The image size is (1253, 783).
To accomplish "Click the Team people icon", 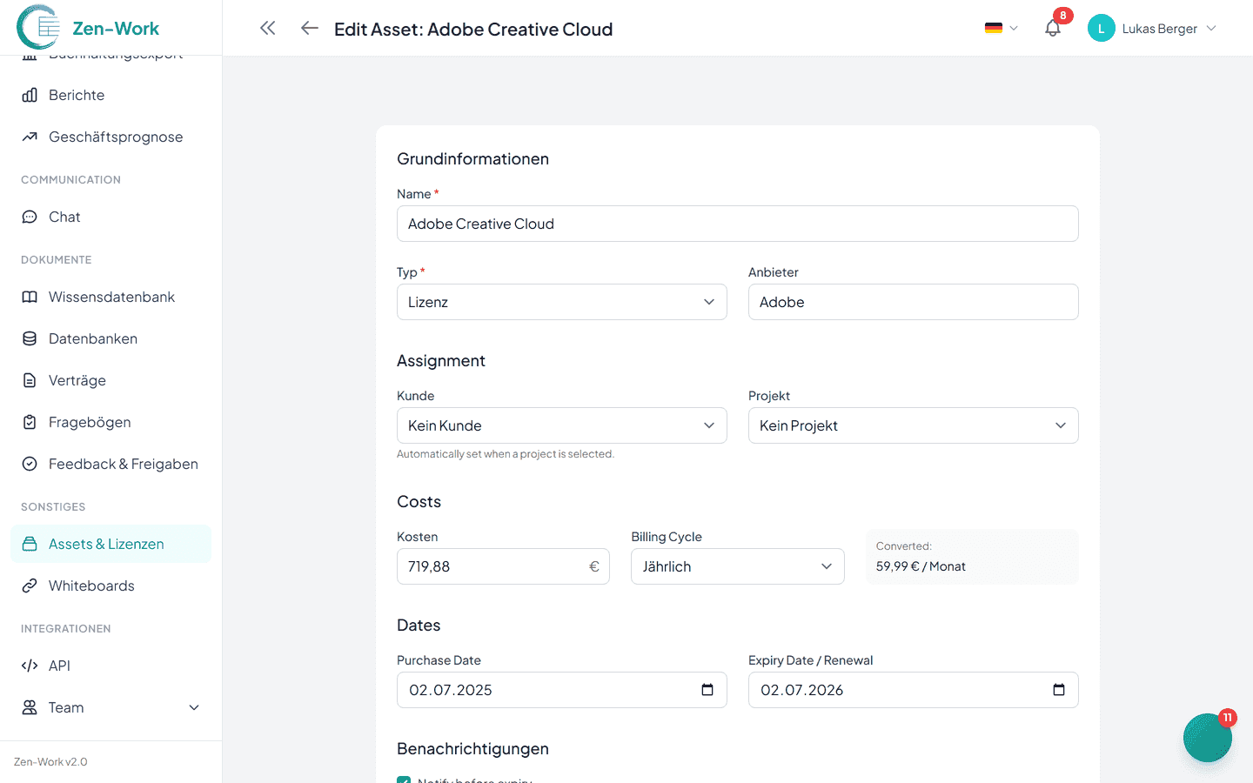I will point(30,707).
